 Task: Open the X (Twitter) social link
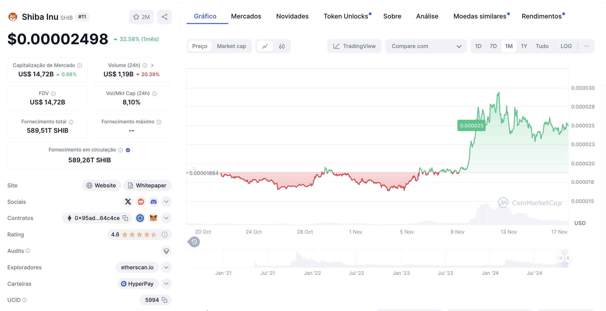point(128,202)
